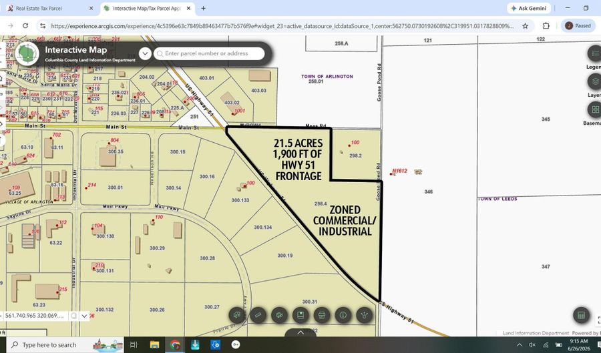Expand the bottom panel chevron handle

pyautogui.click(x=300, y=333)
